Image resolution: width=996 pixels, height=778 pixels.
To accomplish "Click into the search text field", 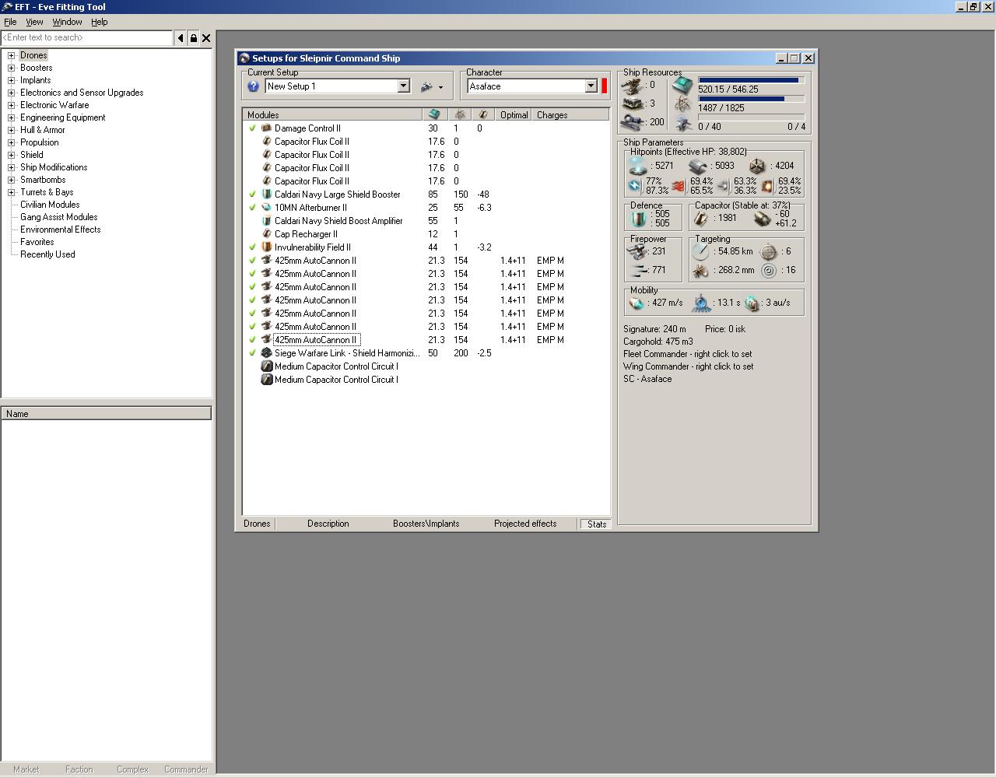I will [x=86, y=37].
